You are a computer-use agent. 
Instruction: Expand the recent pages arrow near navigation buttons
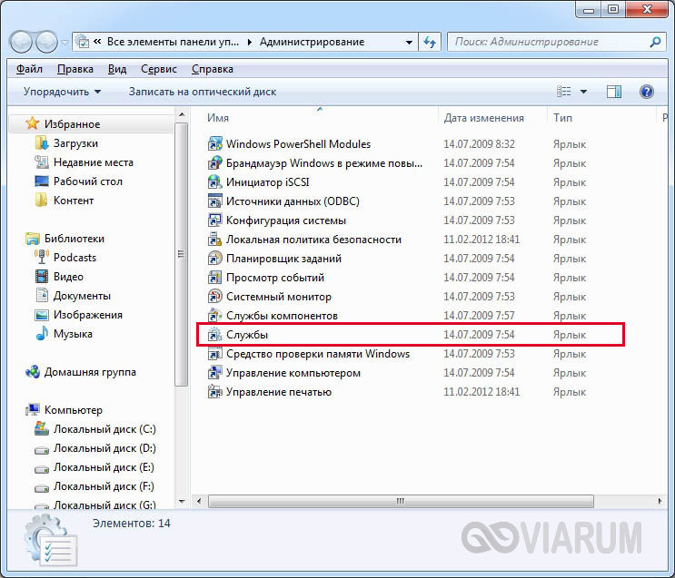tap(65, 43)
